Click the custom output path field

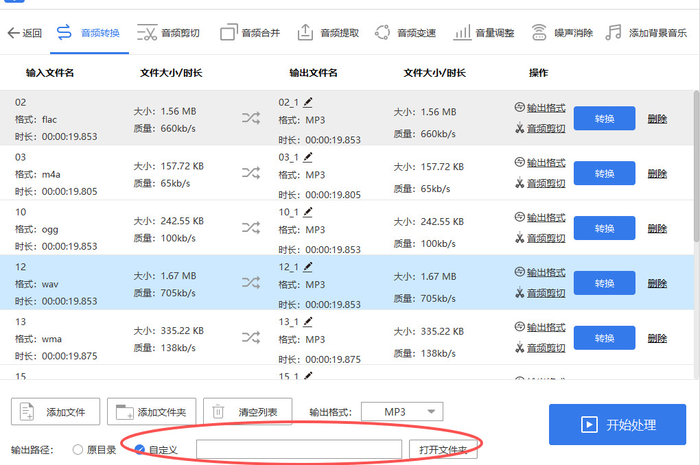(x=299, y=449)
